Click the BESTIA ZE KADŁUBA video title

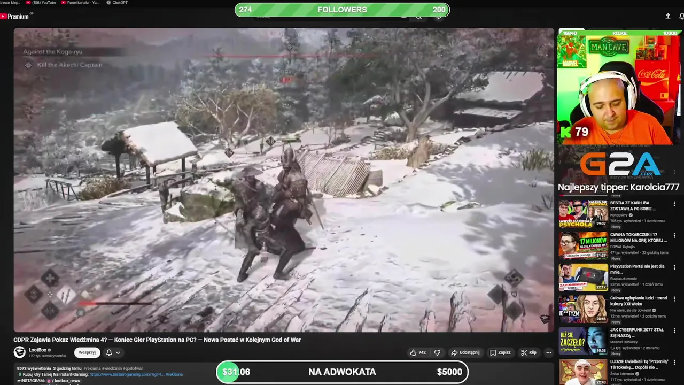coord(633,206)
